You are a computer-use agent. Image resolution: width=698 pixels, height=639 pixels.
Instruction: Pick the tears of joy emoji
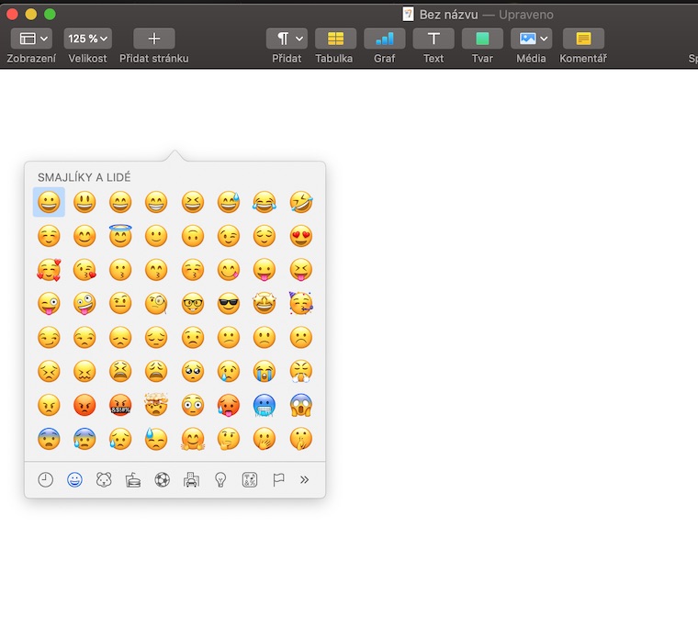tap(265, 202)
